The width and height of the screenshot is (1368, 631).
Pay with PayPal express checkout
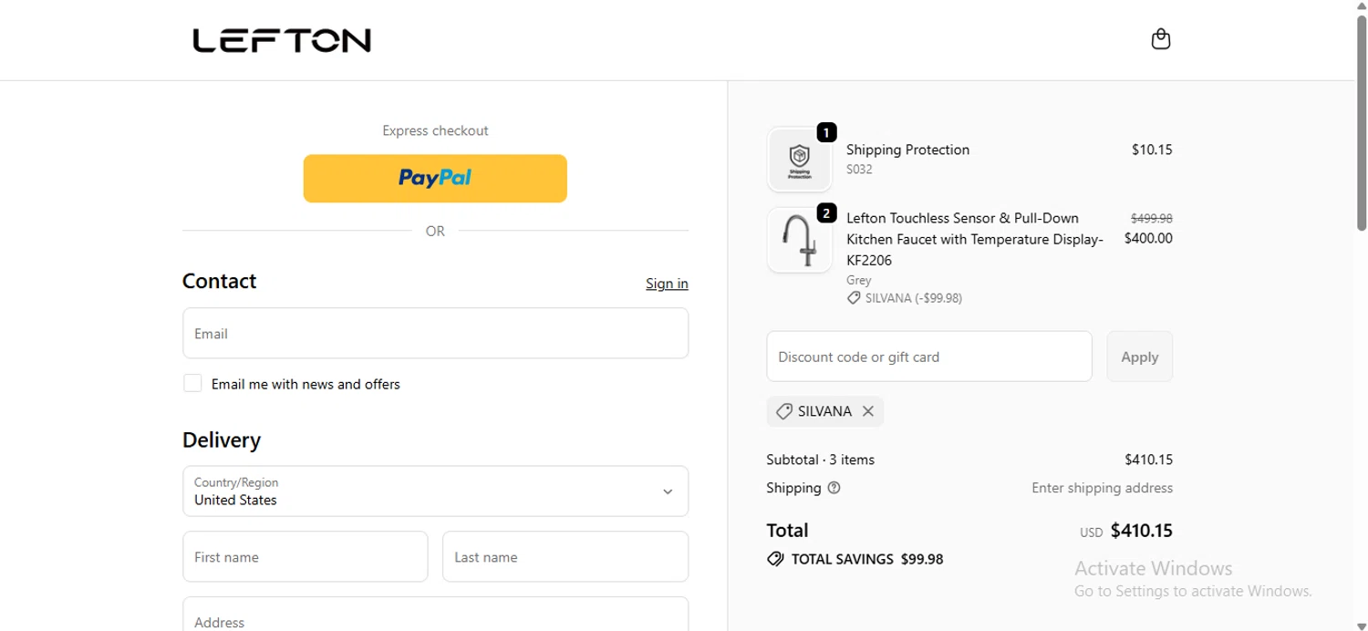click(x=435, y=178)
